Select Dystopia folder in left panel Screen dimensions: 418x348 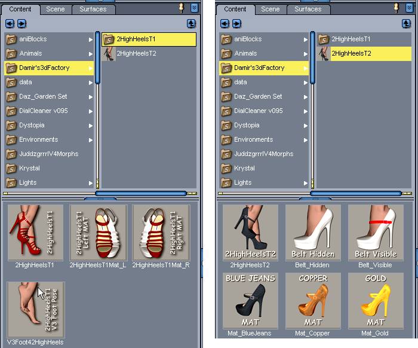pos(49,126)
